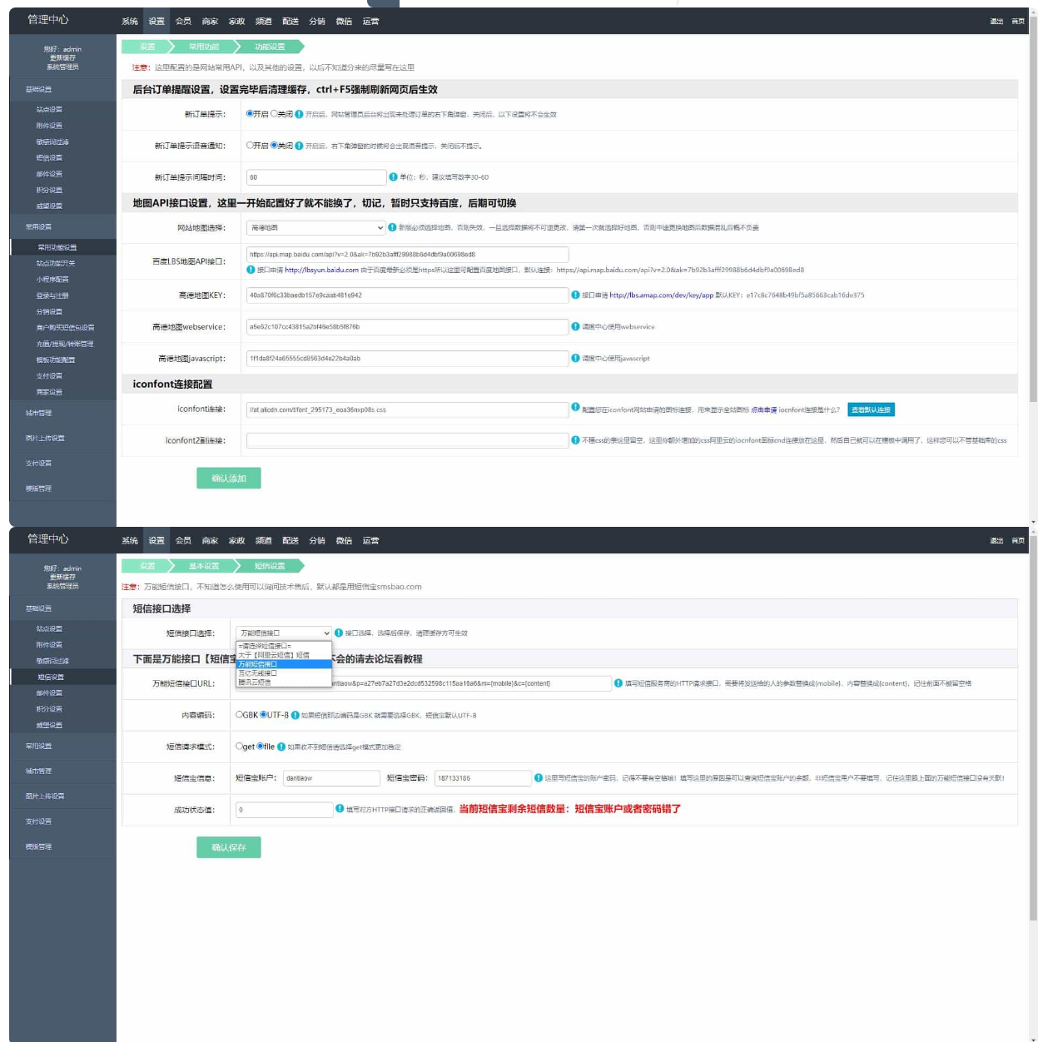Click info icon next to iconfont连接 field
Image resolution: width=1038 pixels, height=1042 pixels.
click(575, 407)
